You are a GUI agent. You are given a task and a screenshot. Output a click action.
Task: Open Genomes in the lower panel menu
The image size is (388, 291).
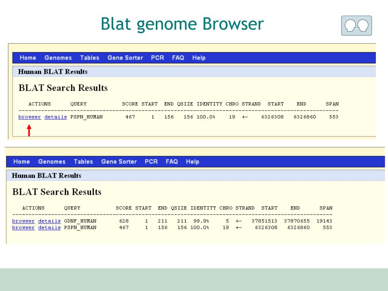point(52,161)
